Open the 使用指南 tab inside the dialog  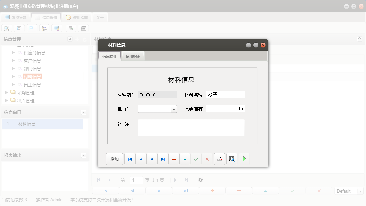coord(133,56)
